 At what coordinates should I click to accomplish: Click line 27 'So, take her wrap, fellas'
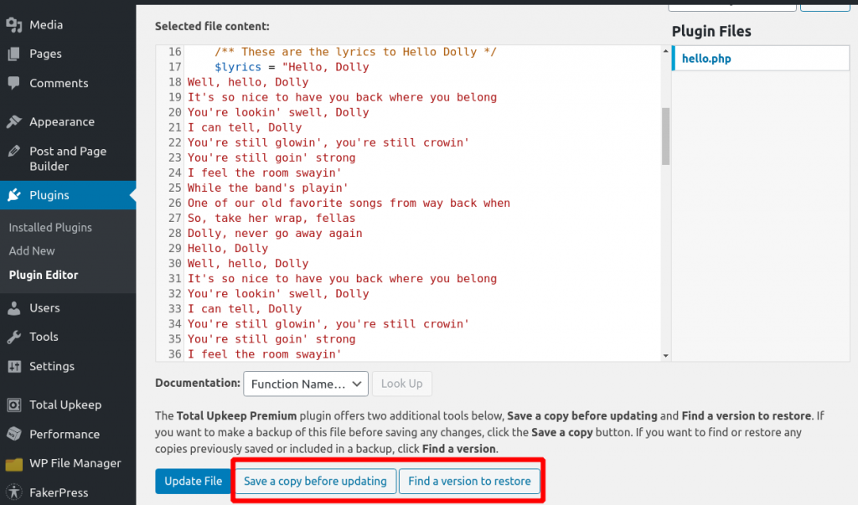coord(271,219)
